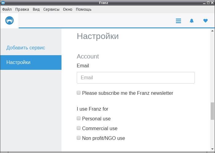
Task: Click the 'I use Franz for' label
Action: click(x=92, y=109)
